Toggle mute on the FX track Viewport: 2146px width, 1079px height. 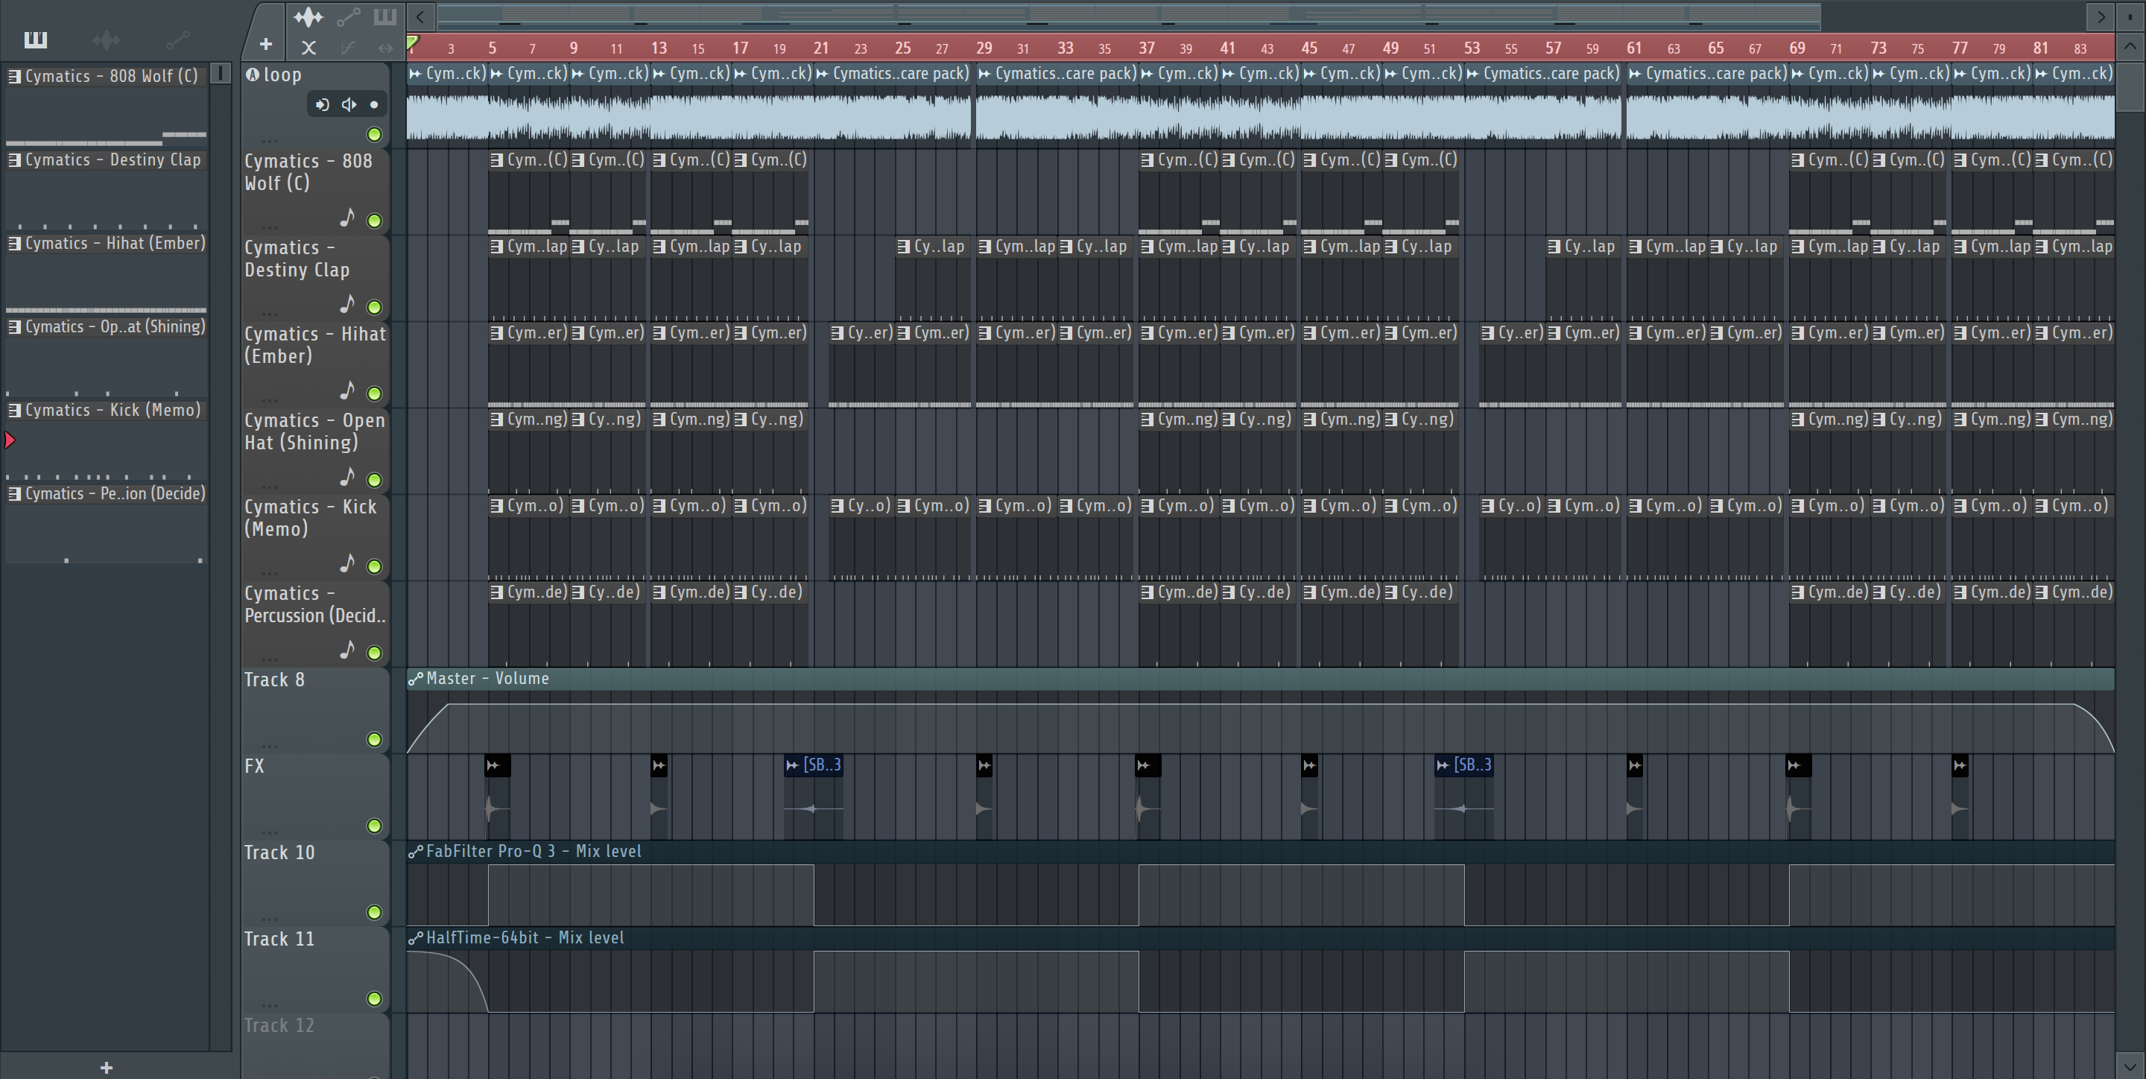pos(374,826)
